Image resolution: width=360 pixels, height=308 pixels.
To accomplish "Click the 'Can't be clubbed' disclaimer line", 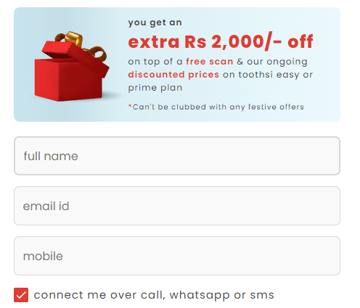I will [216, 107].
